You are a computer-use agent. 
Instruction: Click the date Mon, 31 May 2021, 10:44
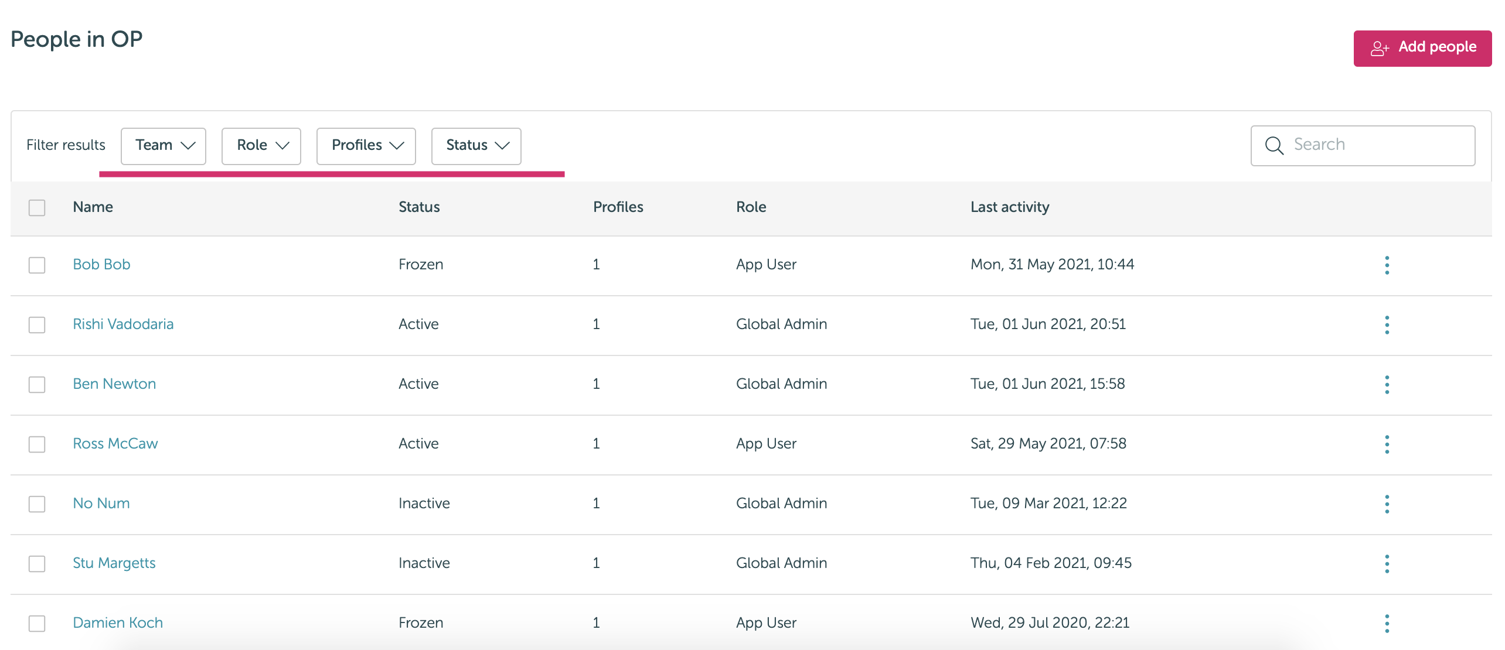point(1053,265)
